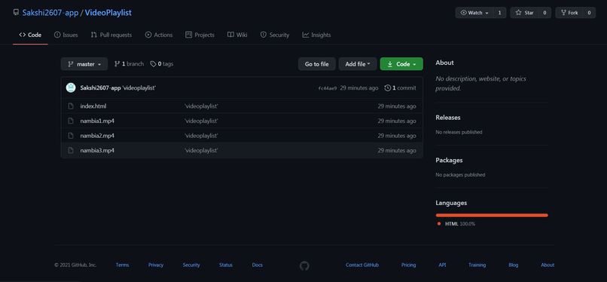The height and width of the screenshot is (282, 607).
Task: Open the nambia1.mp4 file
Action: point(97,121)
